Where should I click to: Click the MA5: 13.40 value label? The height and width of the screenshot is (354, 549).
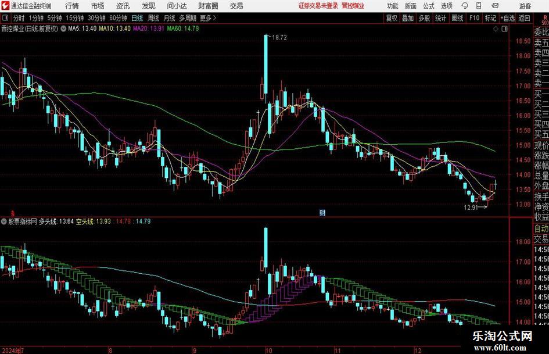(x=82, y=28)
